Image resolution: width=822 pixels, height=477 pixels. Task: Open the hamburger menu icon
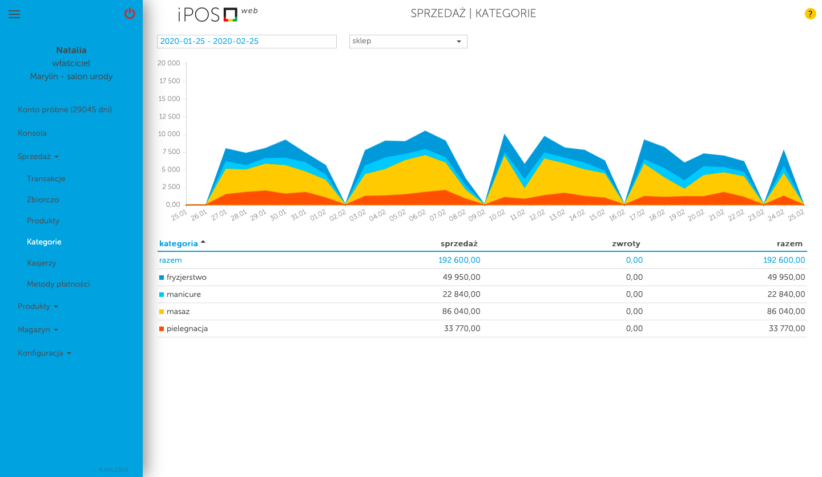(x=14, y=14)
